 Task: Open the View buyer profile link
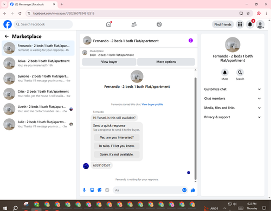click(152, 104)
